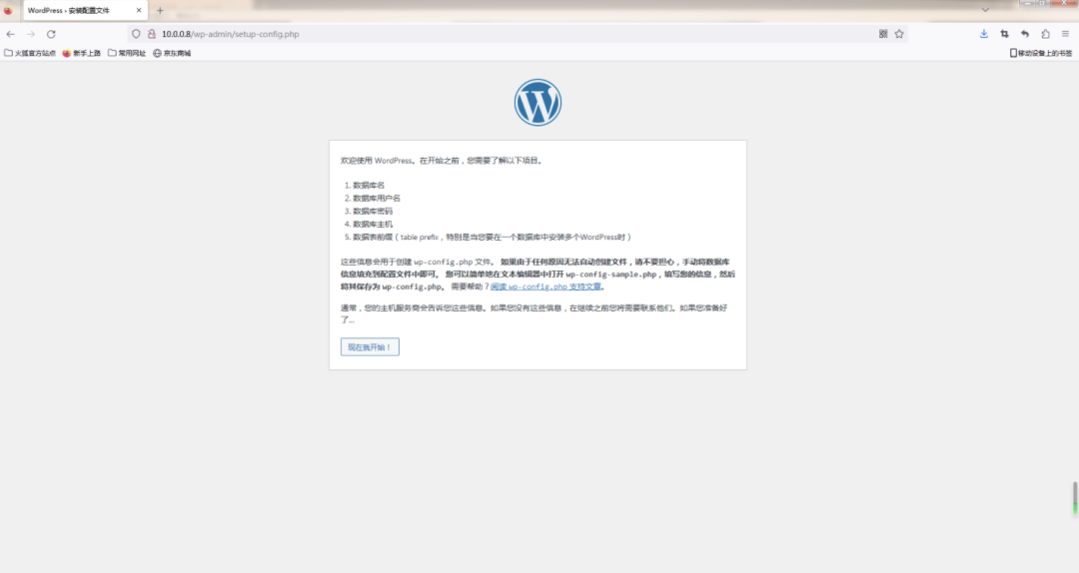Click the WordPress logo
The image size is (1079, 573).
coord(538,103)
